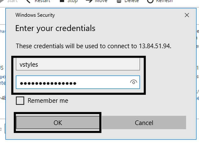Click the username field containing vstyles

[78, 65]
